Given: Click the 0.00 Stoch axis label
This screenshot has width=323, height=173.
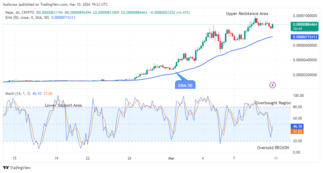Looking at the screenshot, I should (297, 152).
